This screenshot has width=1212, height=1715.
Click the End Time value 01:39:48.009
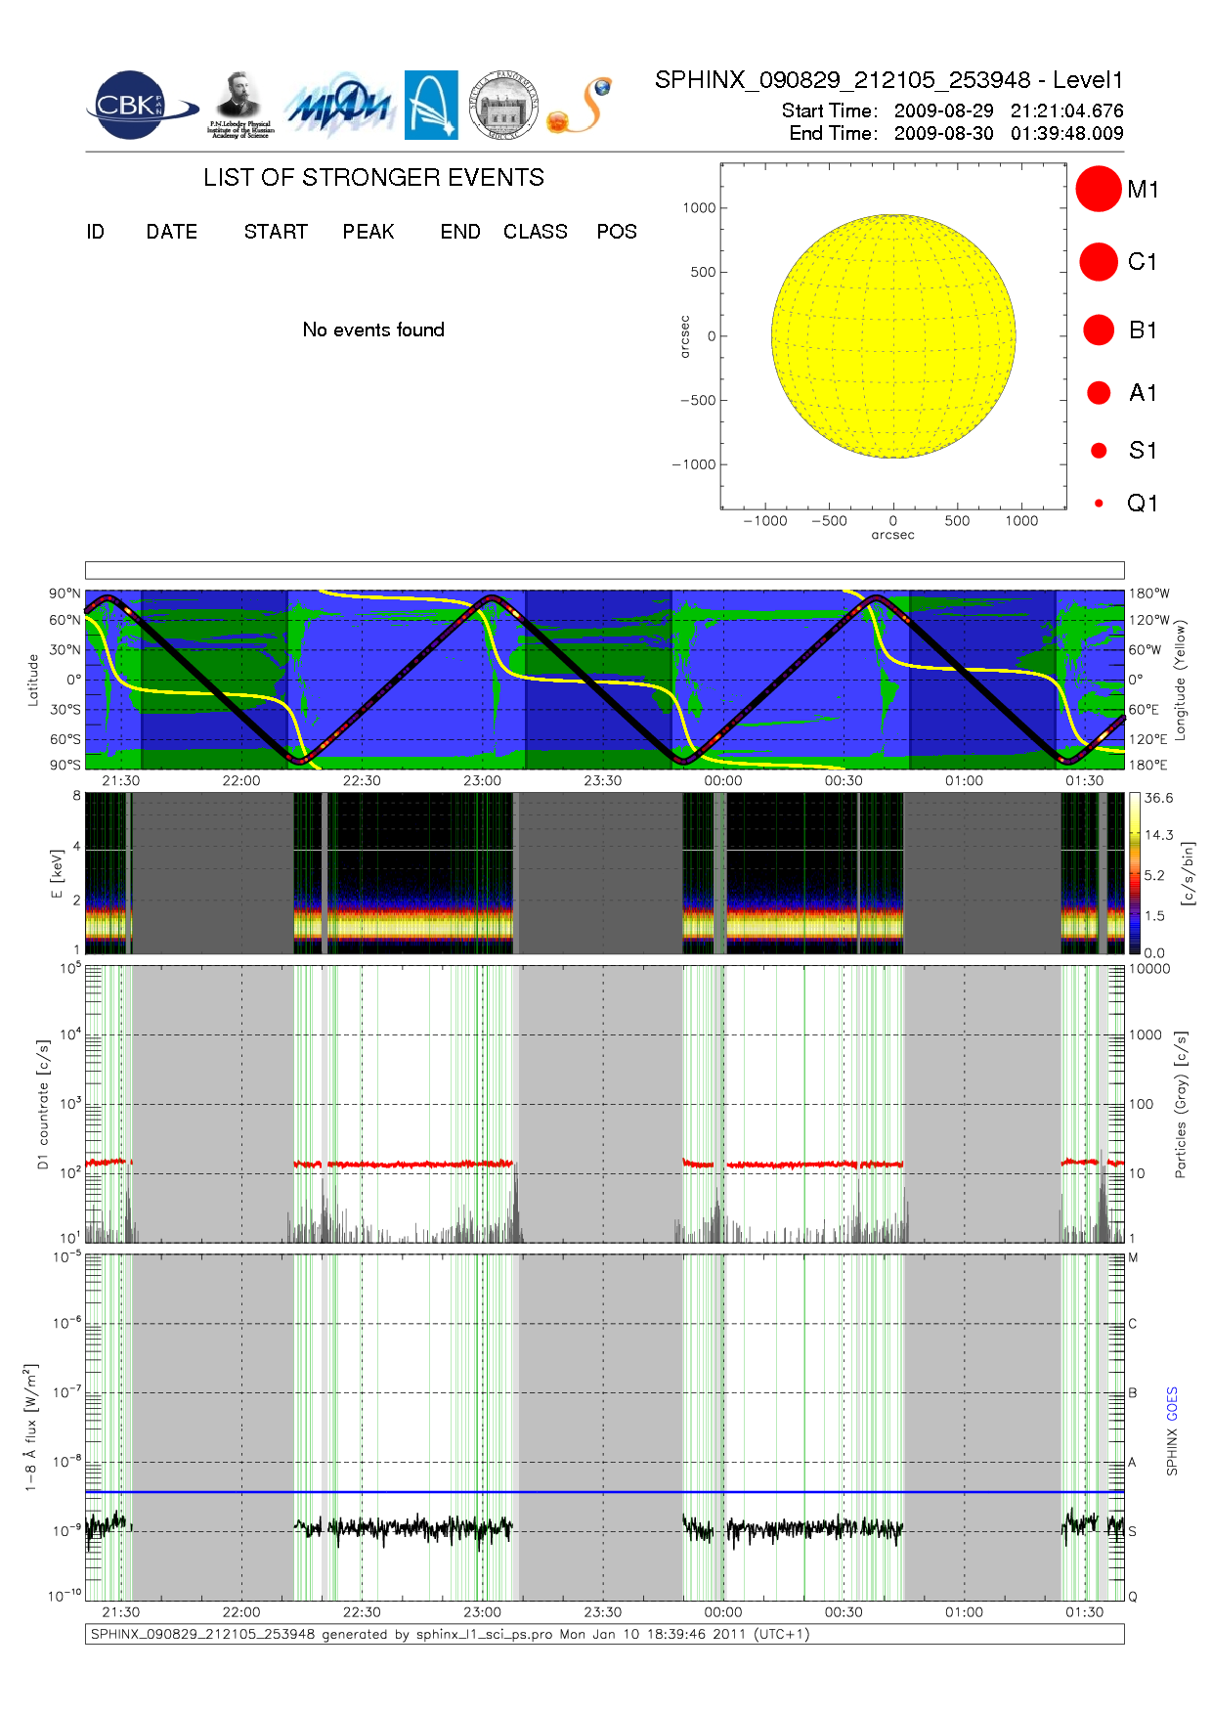tap(1067, 133)
